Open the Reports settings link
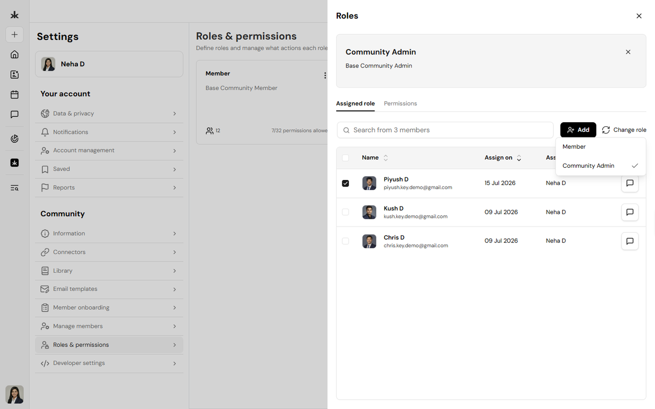 click(109, 188)
